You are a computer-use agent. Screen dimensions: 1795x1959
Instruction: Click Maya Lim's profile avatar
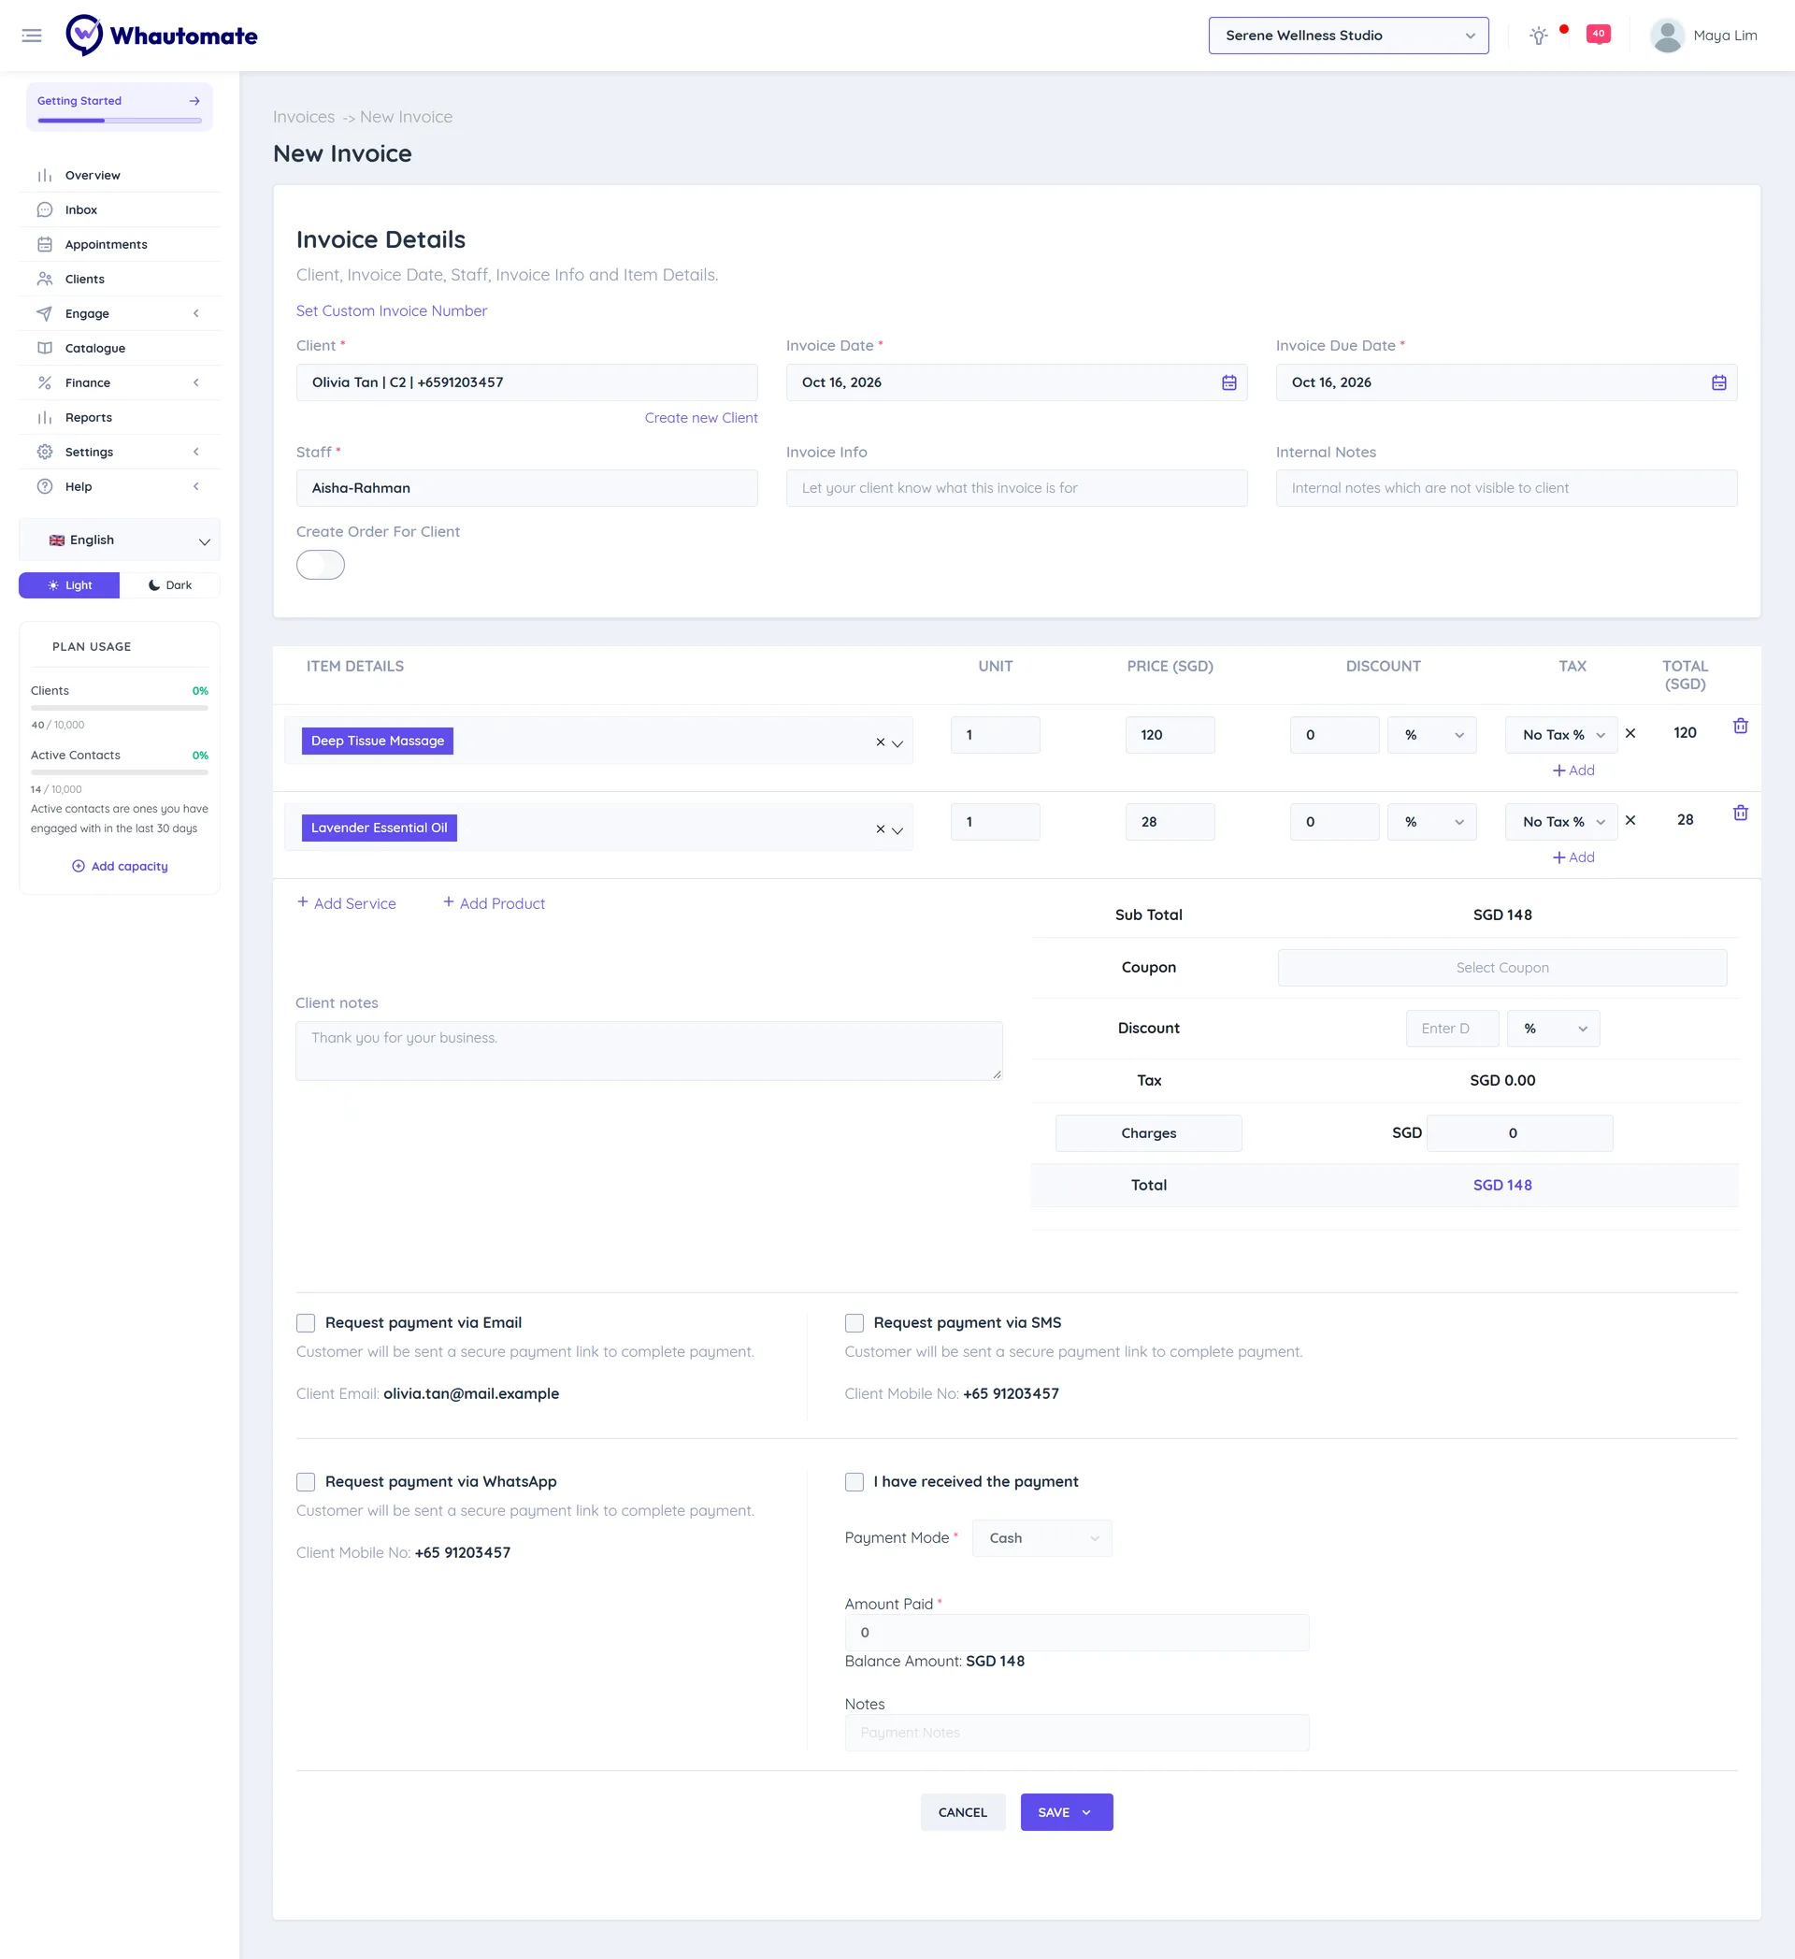coord(1667,36)
